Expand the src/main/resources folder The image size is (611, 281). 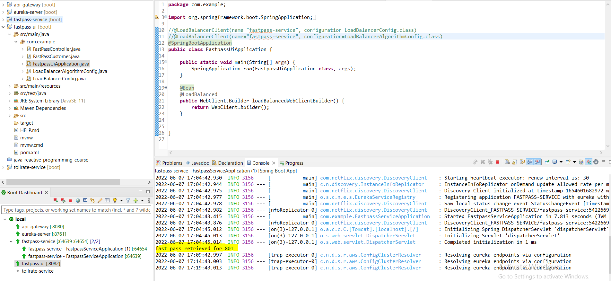(10, 86)
